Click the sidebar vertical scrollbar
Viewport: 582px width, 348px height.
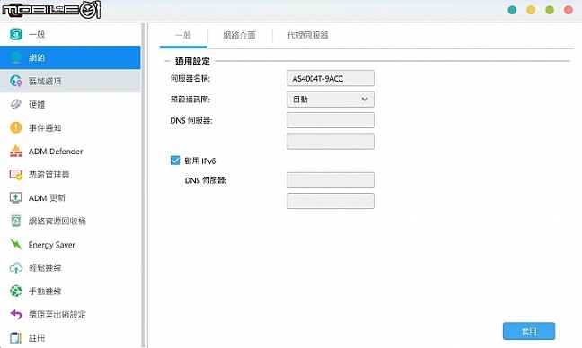144,186
